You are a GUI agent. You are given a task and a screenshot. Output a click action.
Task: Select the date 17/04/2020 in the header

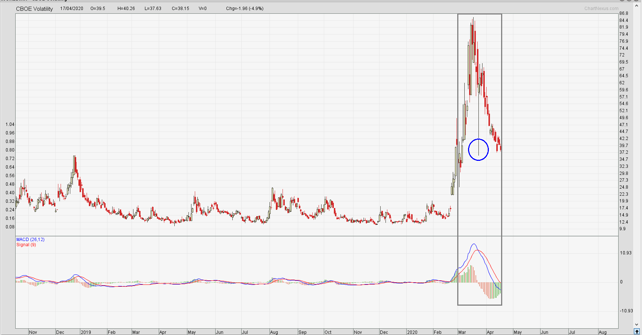[72, 9]
